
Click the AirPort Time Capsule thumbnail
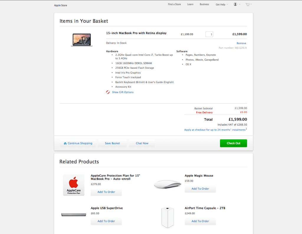[168, 217]
